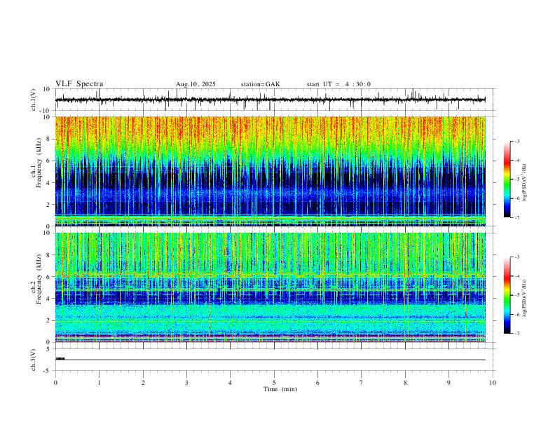Click the "Time (min)" x-axis label
Image resolution: width=555 pixels, height=429 pixels.
pyautogui.click(x=280, y=389)
